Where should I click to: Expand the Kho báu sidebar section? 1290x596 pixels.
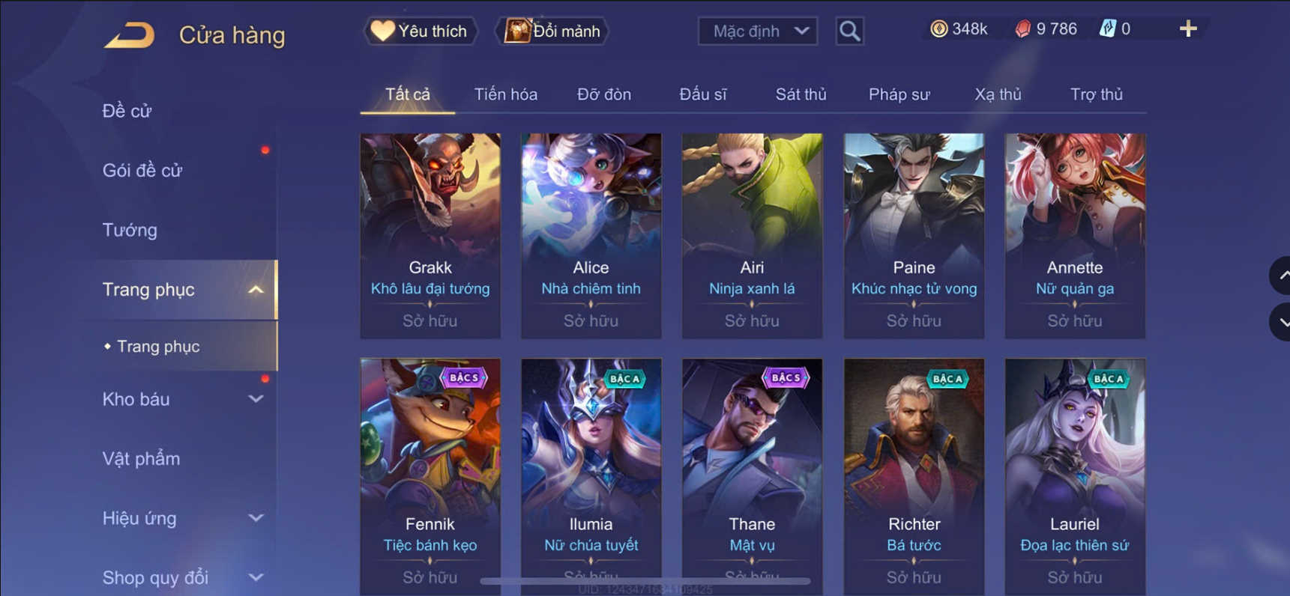click(x=256, y=399)
